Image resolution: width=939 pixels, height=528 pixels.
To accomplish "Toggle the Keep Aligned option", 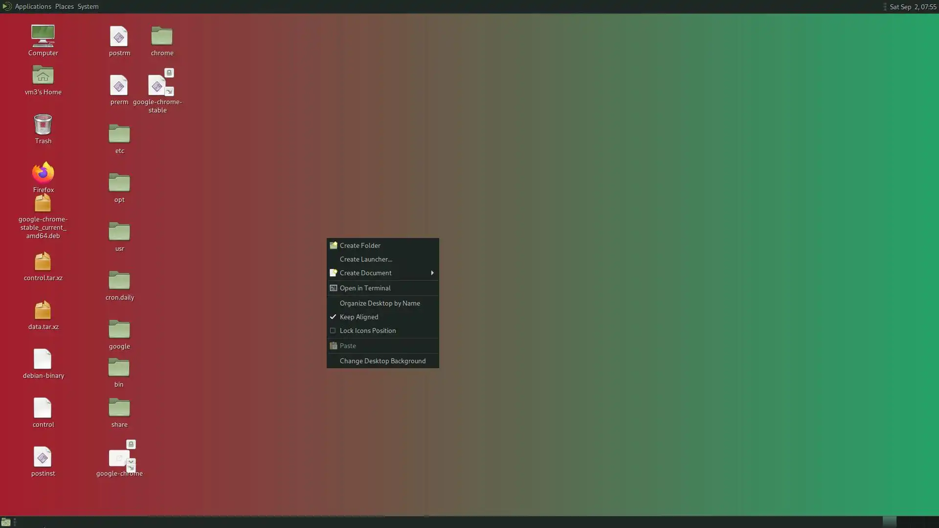I will [358, 317].
